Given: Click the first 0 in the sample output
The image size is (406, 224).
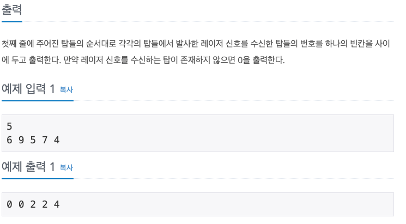Looking at the screenshot, I should (9, 205).
